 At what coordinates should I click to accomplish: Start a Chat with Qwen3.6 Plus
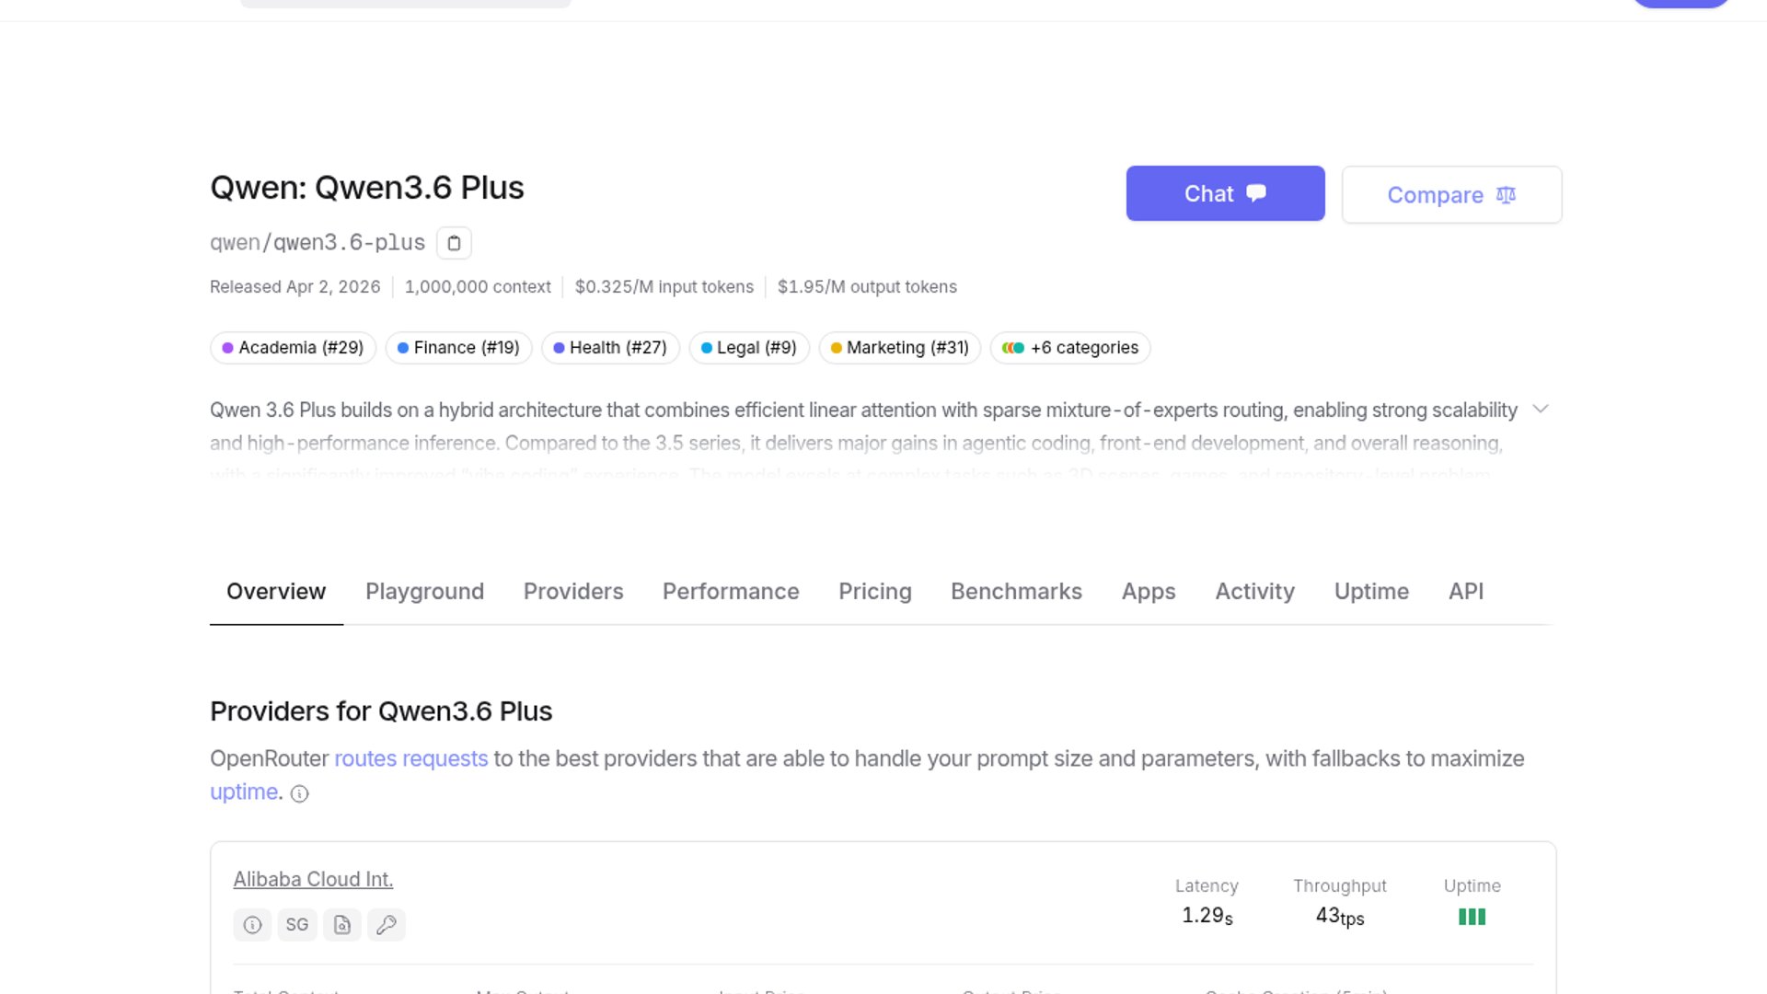1225,193
